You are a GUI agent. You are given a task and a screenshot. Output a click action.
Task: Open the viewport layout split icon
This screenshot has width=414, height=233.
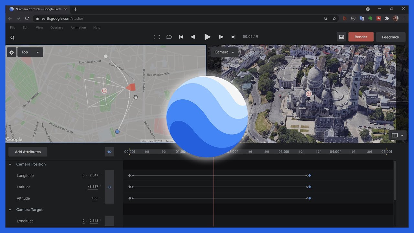pos(395,135)
